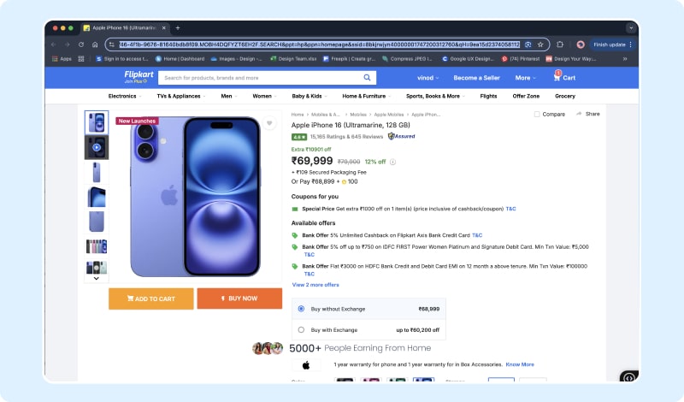The image size is (684, 402).
Task: Click the 4.6 star rating badge
Action: [299, 137]
